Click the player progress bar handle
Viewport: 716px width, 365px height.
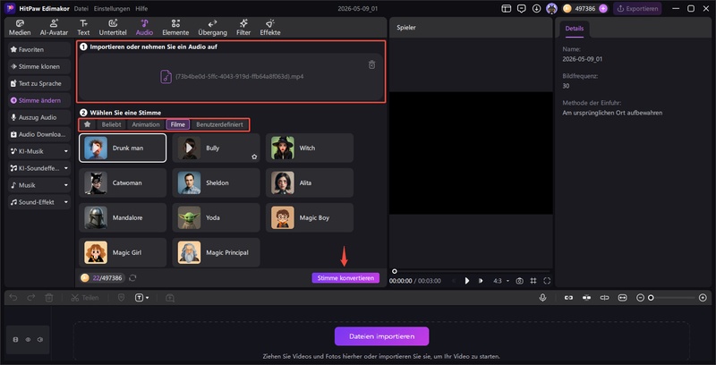pyautogui.click(x=395, y=271)
